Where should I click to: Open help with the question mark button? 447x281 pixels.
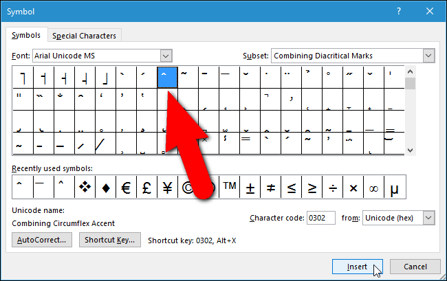tap(399, 12)
